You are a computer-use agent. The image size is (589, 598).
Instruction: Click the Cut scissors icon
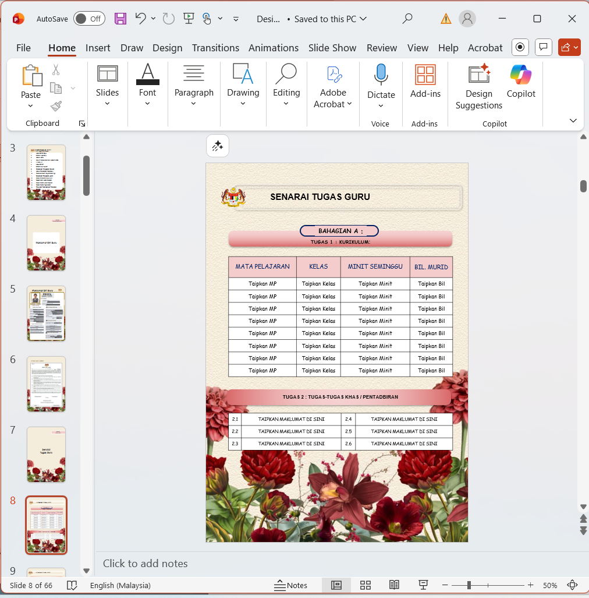56,70
